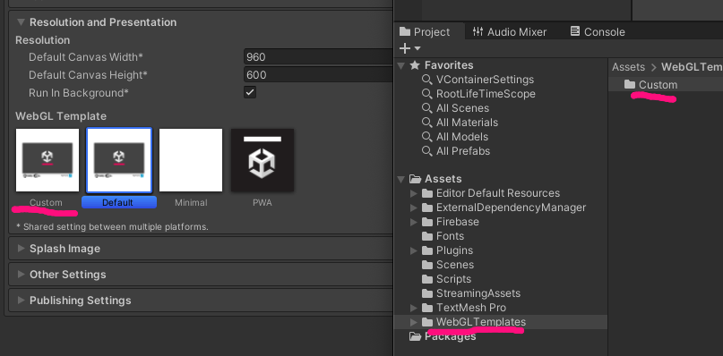Click the WebGLTemplates folder icon

[x=427, y=321]
